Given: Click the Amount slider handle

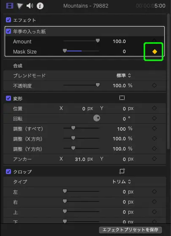Looking at the screenshot, I should coord(98,40).
